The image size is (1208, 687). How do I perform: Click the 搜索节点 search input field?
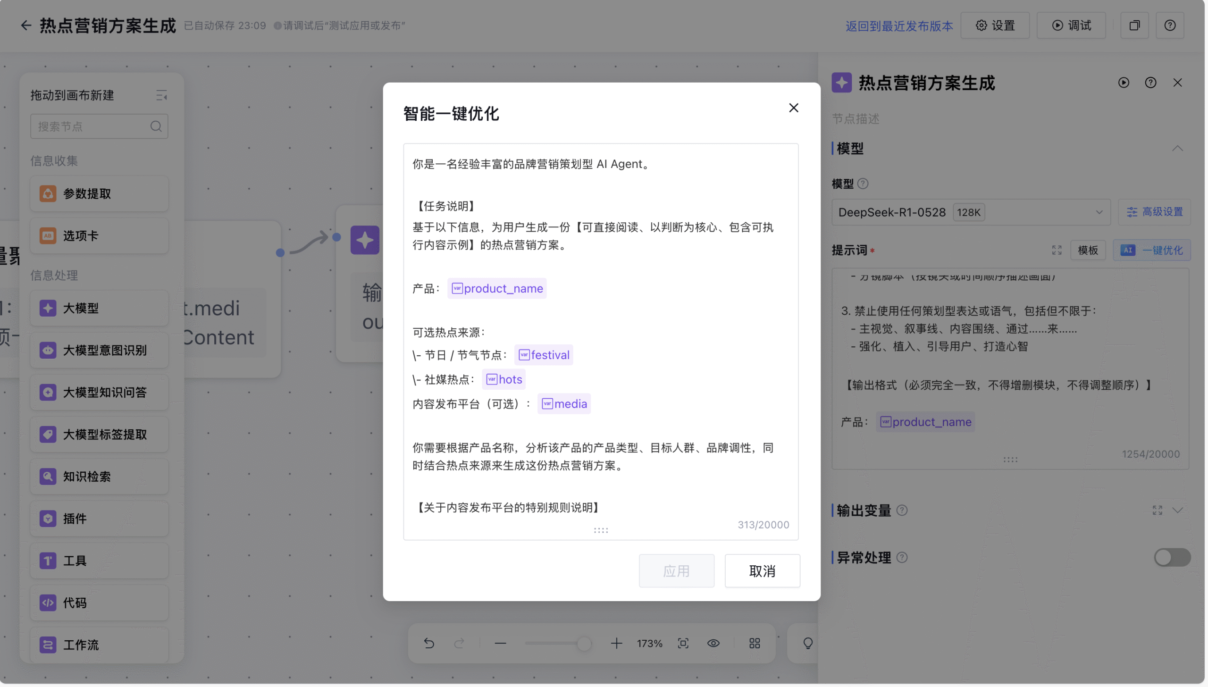pyautogui.click(x=92, y=126)
